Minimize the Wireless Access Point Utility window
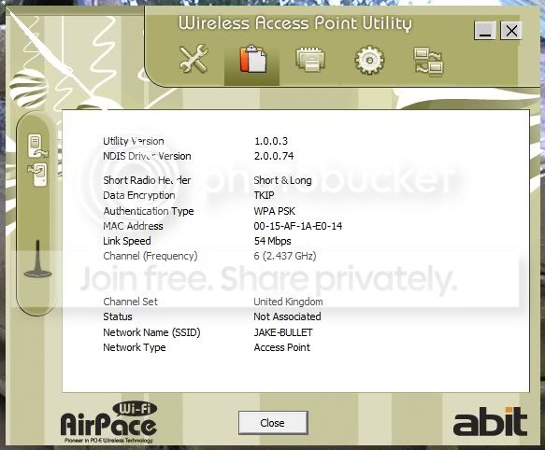The width and height of the screenshot is (545, 450). click(485, 31)
